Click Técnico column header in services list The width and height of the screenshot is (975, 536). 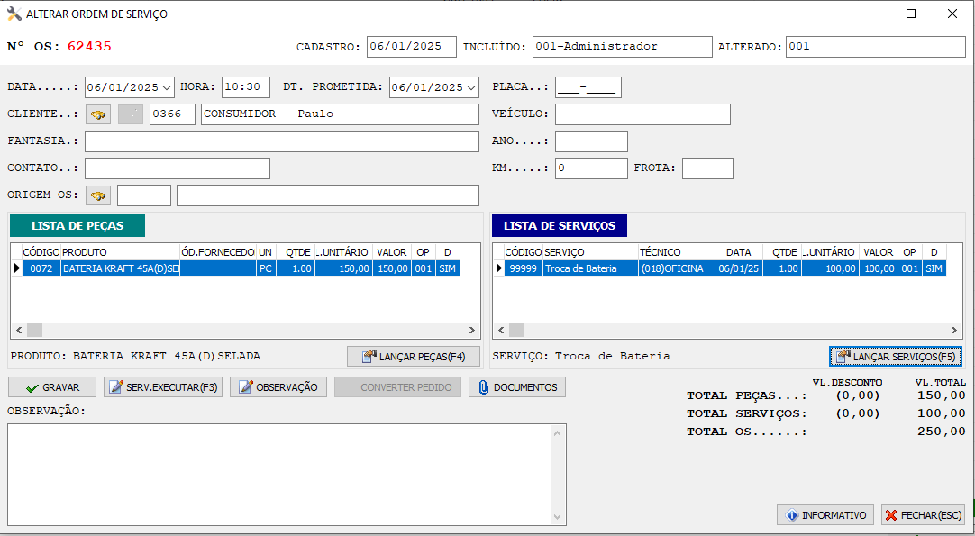click(x=677, y=252)
